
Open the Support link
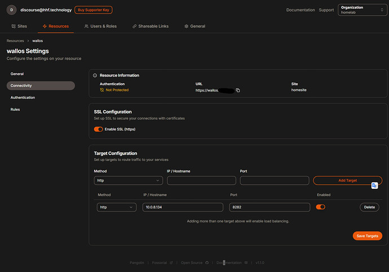point(326,10)
